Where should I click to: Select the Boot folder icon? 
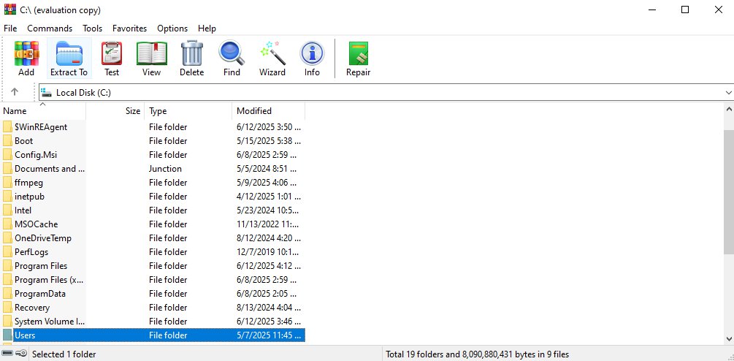7,141
